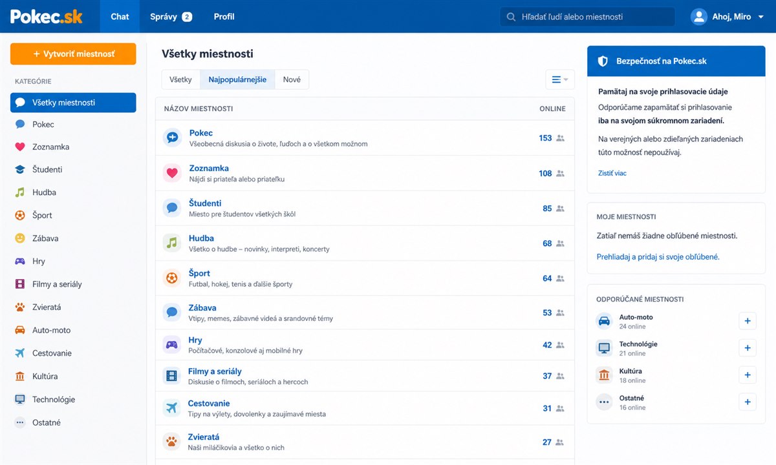Screen dimensions: 776x465
Task: Open the Študenti room link
Action: click(205, 203)
